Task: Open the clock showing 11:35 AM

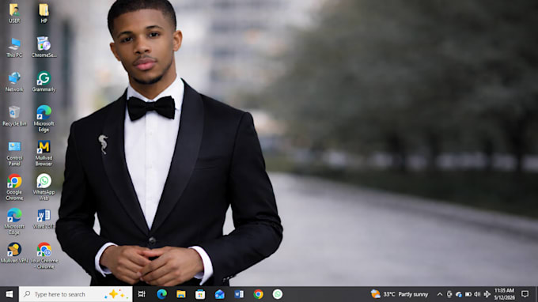Action: pos(505,294)
